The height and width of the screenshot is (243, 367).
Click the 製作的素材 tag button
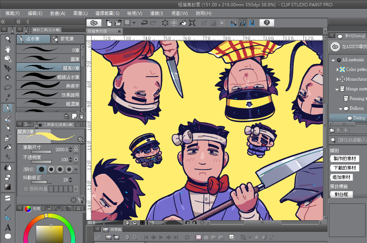coord(345,159)
